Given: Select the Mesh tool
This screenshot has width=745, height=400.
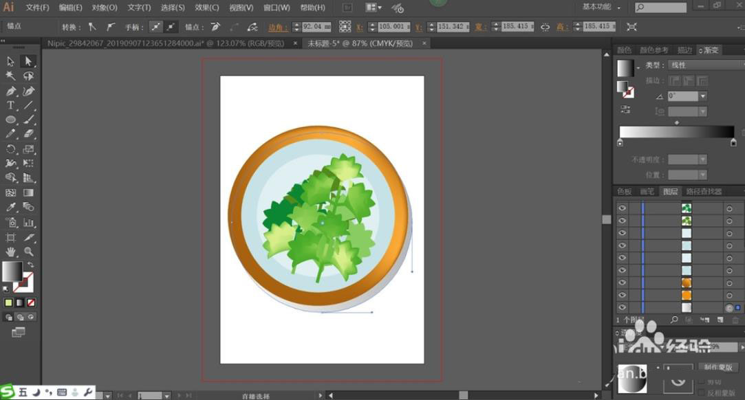Looking at the screenshot, I should click(10, 192).
